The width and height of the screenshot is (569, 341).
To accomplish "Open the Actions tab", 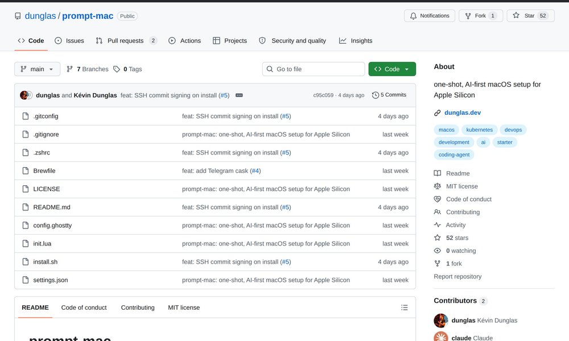I will [185, 40].
